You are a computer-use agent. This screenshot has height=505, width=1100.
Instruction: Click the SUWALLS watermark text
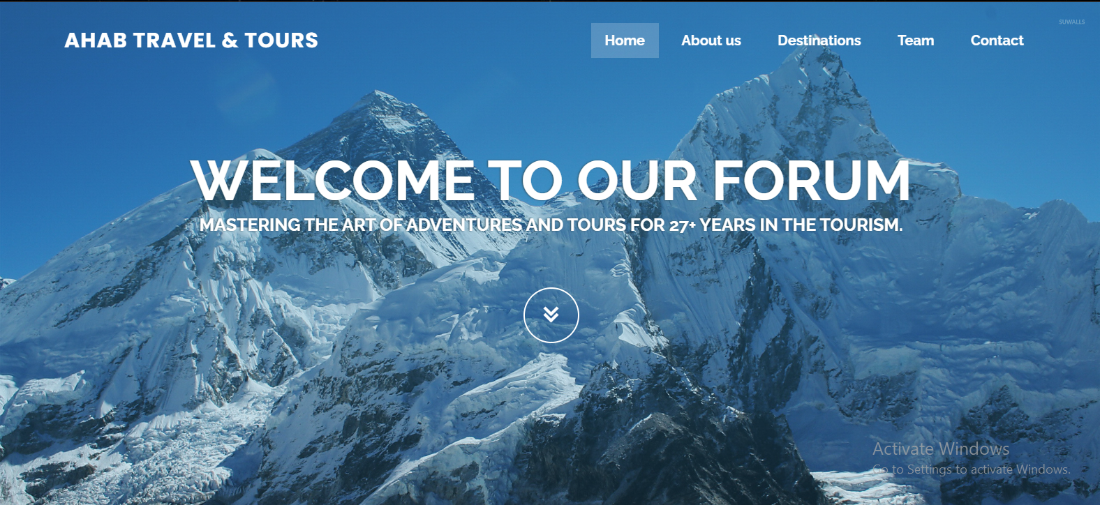pos(1072,22)
